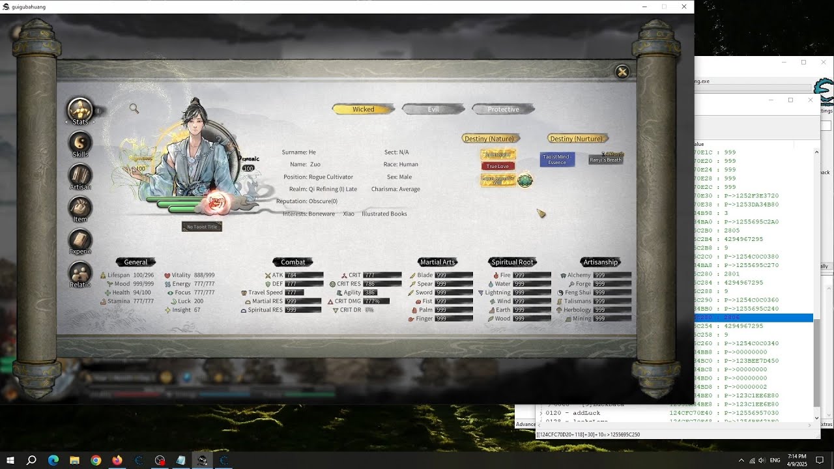834x469 pixels.
Task: Click the Fire spiritual root icon
Action: coord(496,276)
